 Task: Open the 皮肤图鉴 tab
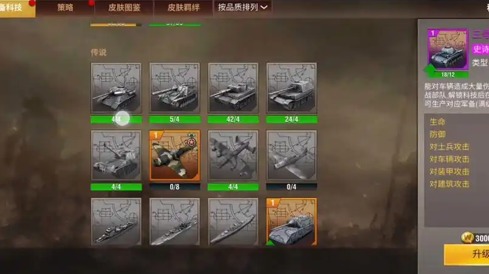124,7
